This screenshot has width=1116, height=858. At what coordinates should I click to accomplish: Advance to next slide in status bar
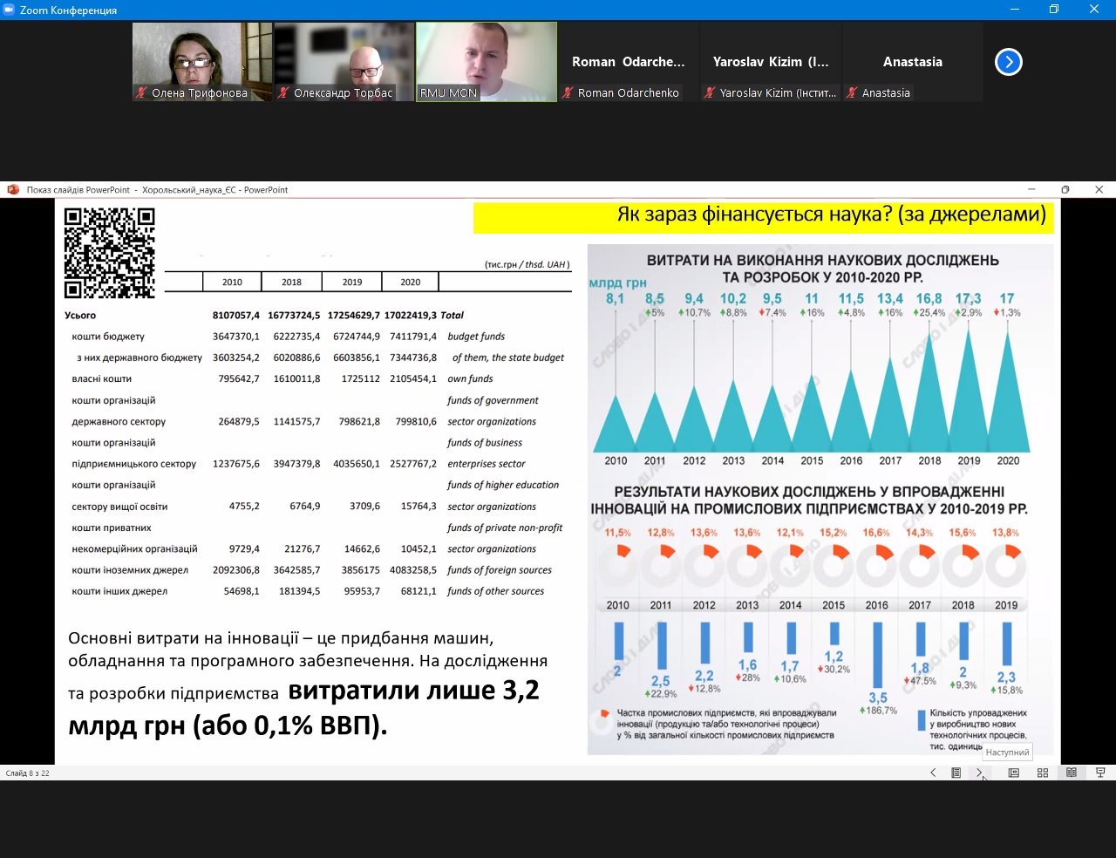click(980, 773)
